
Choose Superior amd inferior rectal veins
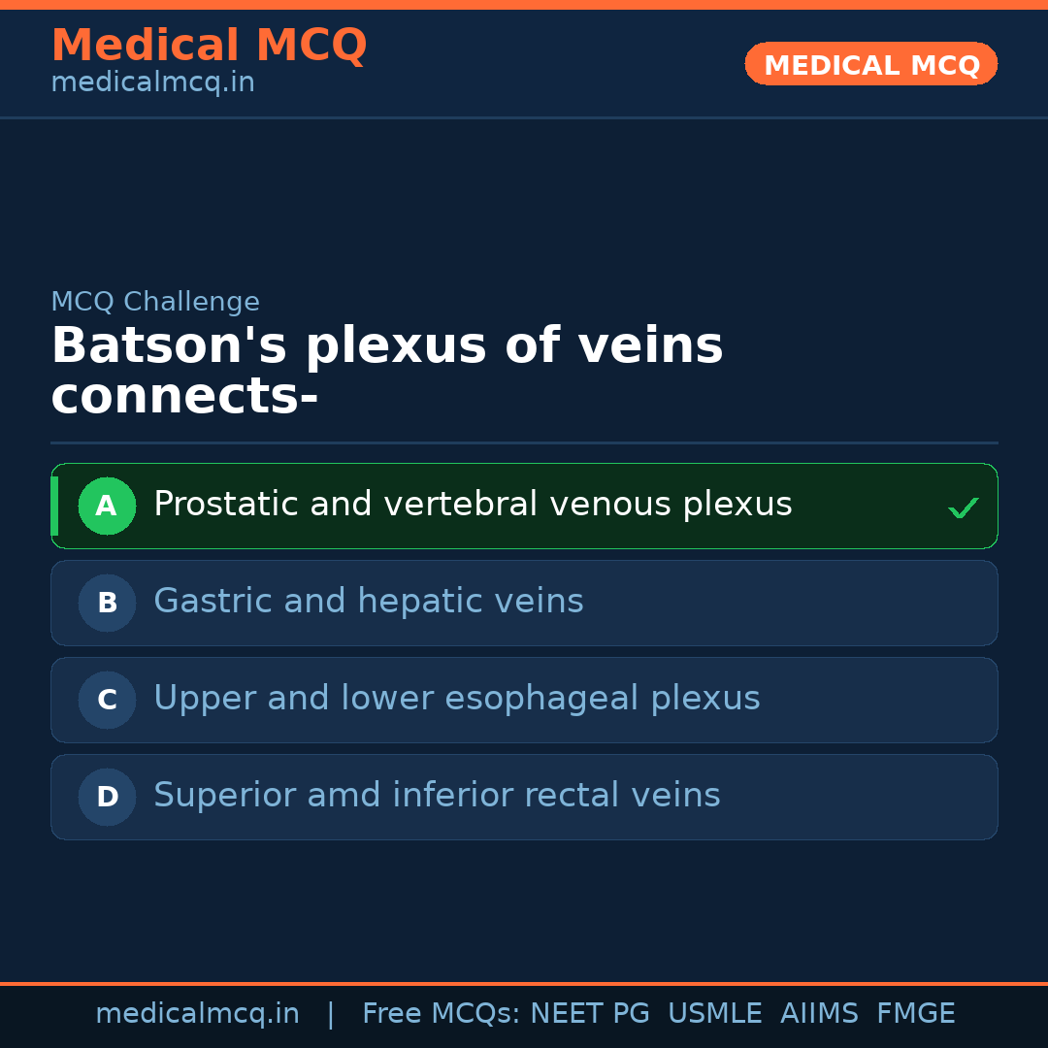click(x=437, y=796)
